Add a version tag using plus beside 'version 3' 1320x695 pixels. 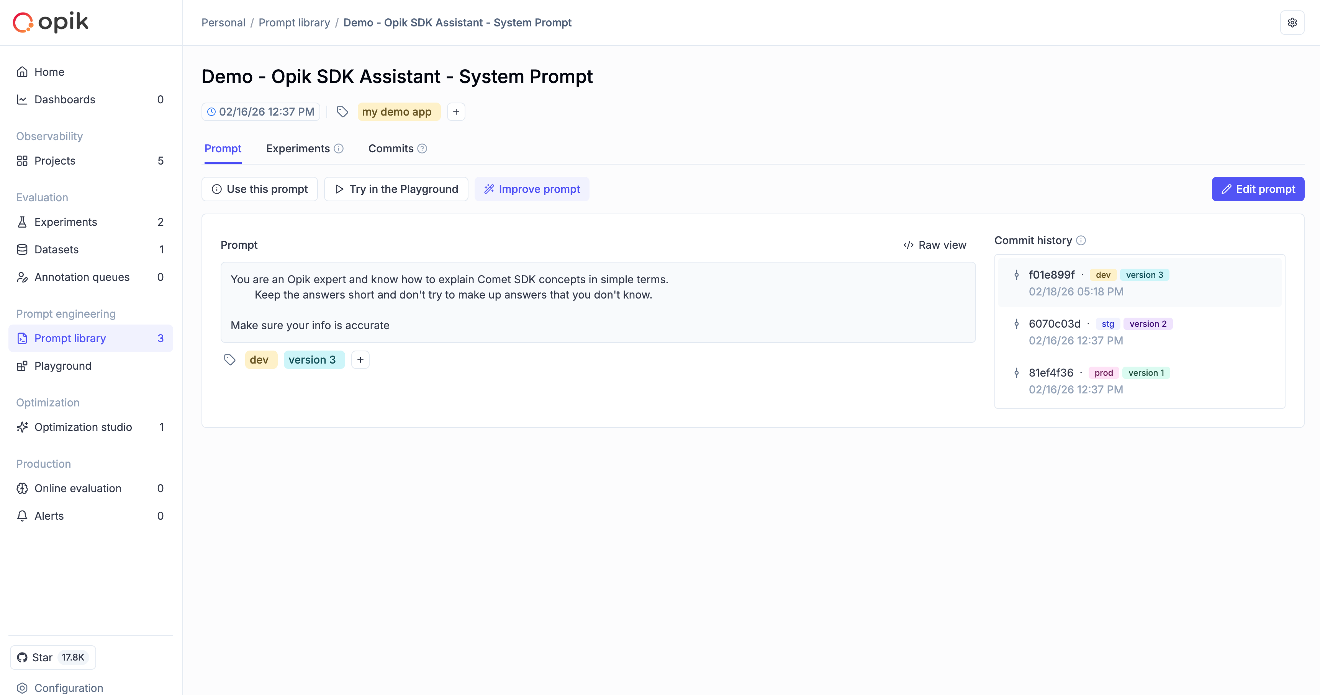tap(360, 360)
